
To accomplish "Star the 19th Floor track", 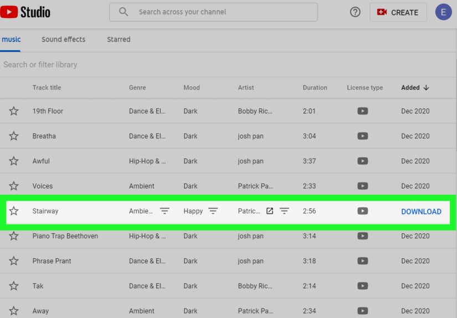I will click(14, 111).
